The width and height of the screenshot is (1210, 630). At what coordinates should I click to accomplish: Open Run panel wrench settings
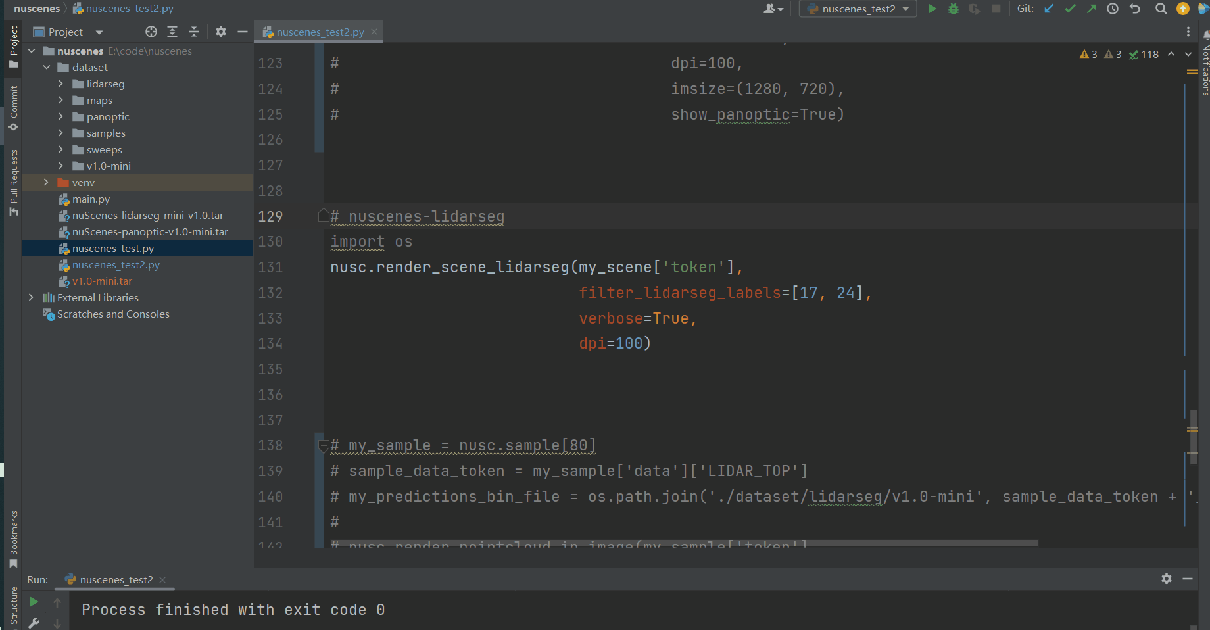34,622
